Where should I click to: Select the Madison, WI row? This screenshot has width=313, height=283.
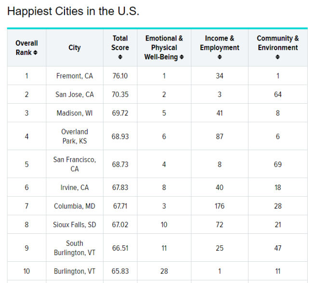point(75,113)
